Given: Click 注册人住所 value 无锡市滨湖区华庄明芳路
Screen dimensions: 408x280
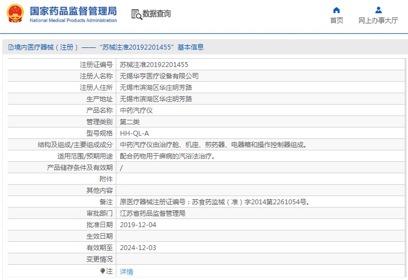Looking at the screenshot, I should tap(156, 88).
